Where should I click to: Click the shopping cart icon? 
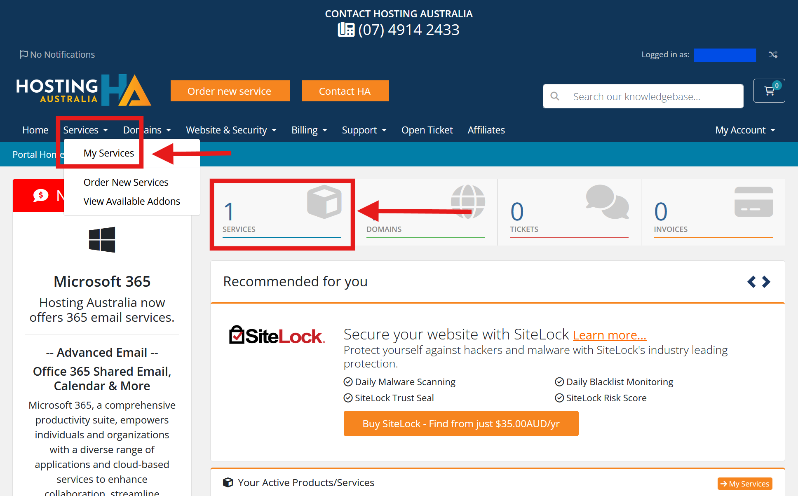pos(769,91)
